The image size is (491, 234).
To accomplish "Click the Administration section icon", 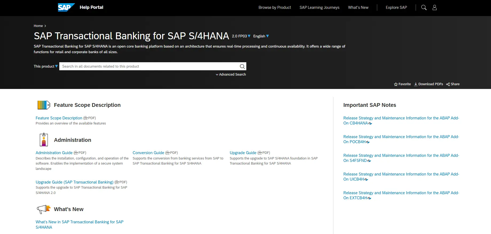I will tap(44, 140).
